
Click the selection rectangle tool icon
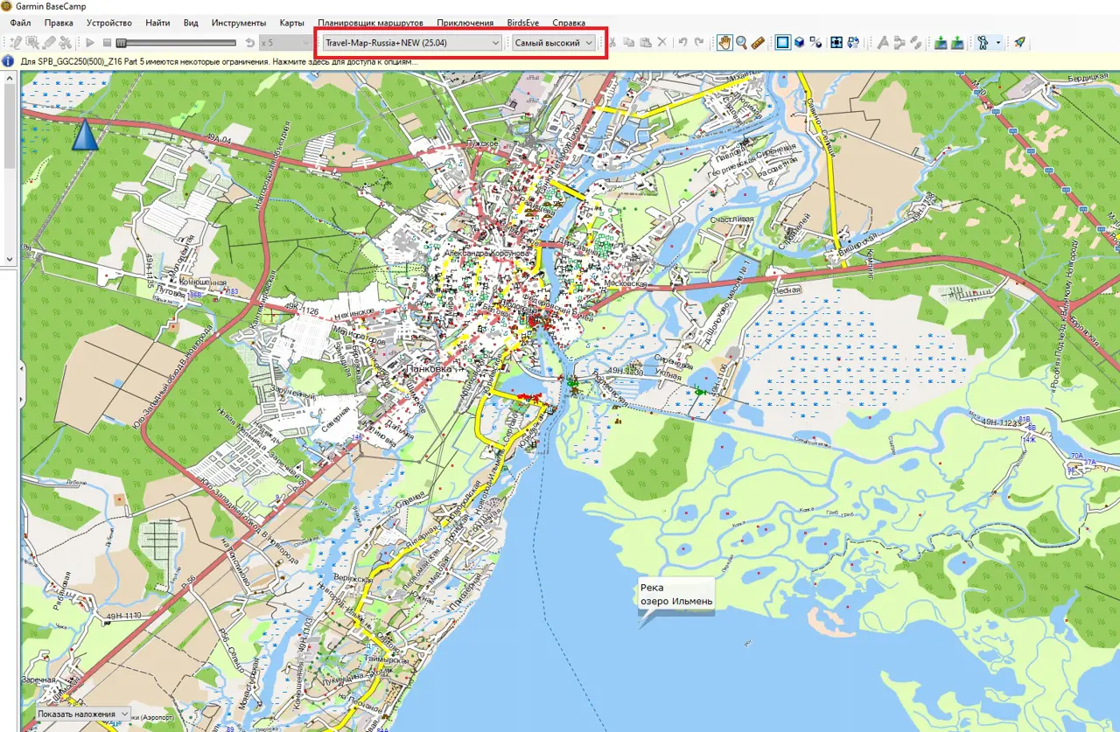point(32,42)
